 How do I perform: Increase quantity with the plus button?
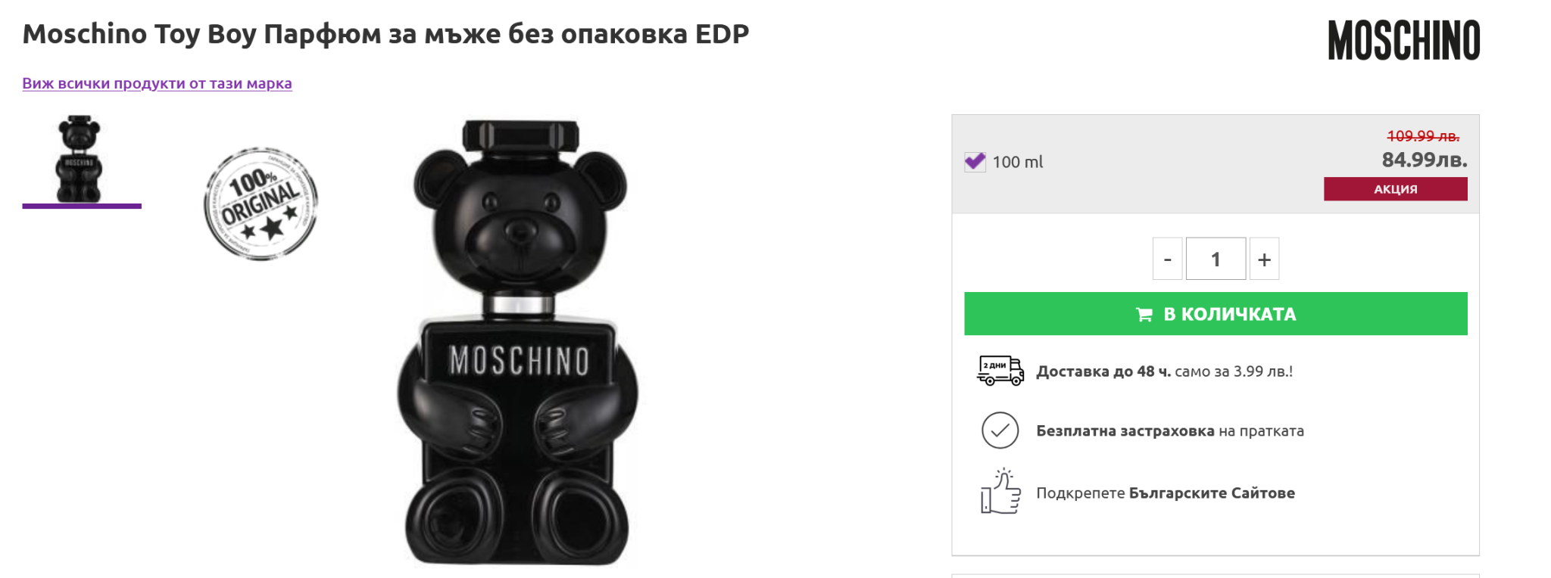pyautogui.click(x=1264, y=259)
